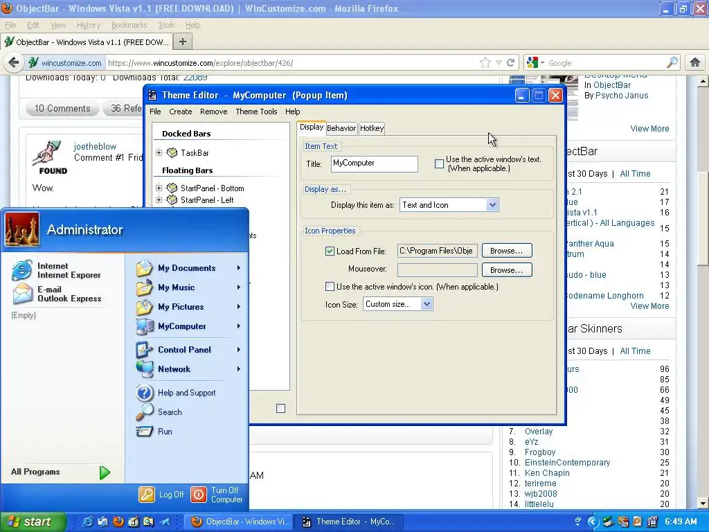Image resolution: width=709 pixels, height=532 pixels.
Task: Select StartPanel - Bottom item icon
Action: coord(172,188)
